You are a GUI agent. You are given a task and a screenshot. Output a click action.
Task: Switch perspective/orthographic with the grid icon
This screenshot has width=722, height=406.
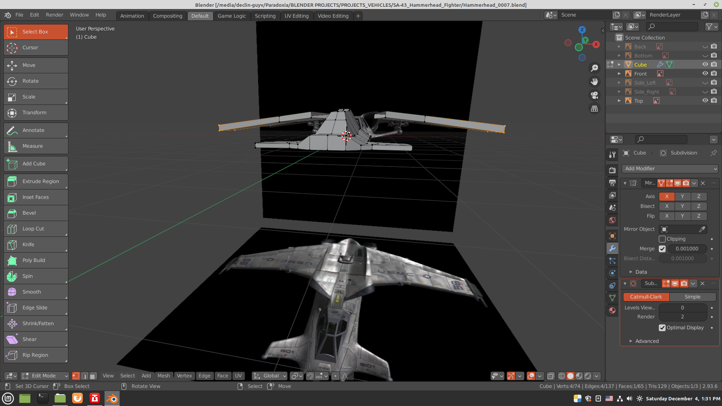(x=595, y=109)
